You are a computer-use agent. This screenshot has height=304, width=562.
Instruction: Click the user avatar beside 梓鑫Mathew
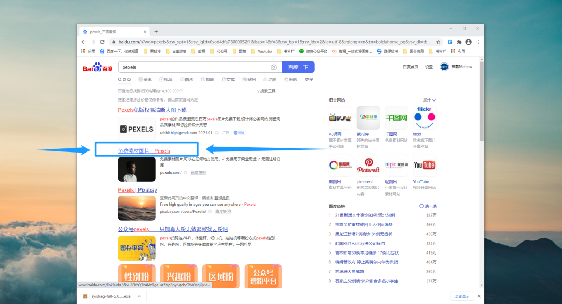(444, 67)
